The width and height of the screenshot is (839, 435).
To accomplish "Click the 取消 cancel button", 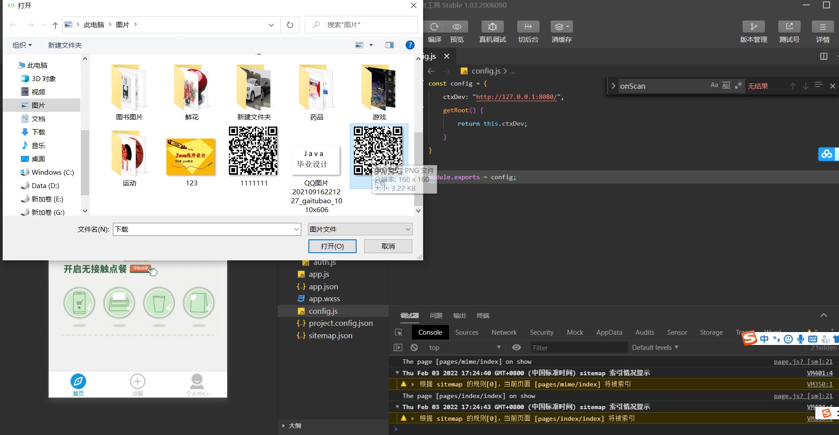I will [x=388, y=246].
